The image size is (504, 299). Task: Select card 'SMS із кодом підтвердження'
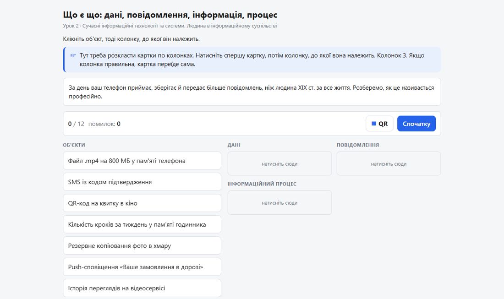[142, 182]
